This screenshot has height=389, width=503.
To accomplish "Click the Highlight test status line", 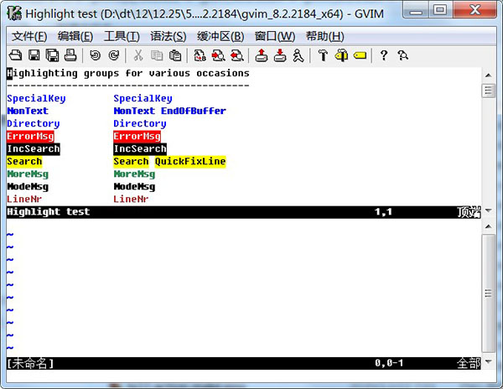I will click(243, 212).
